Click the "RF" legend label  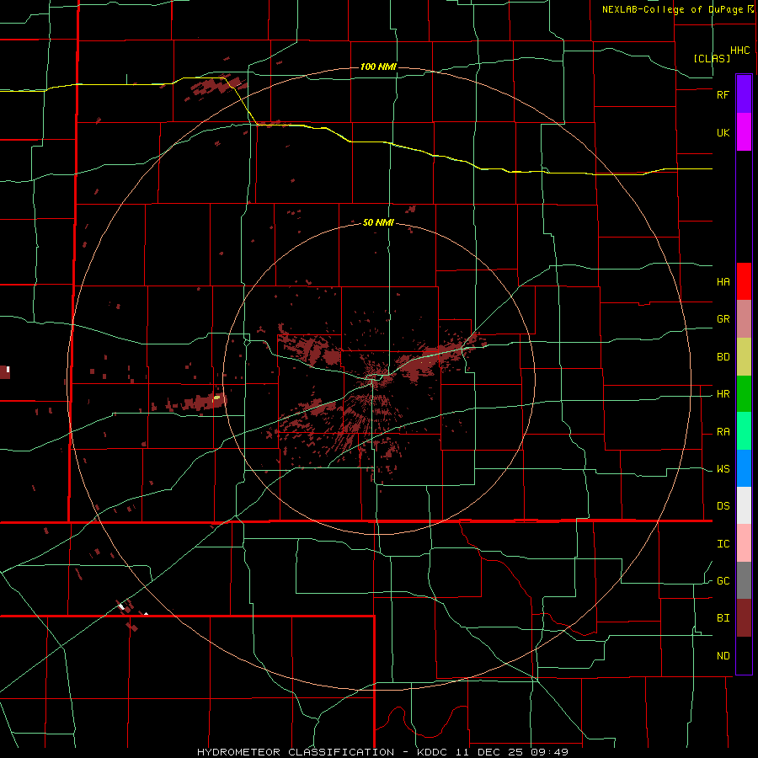coord(723,94)
